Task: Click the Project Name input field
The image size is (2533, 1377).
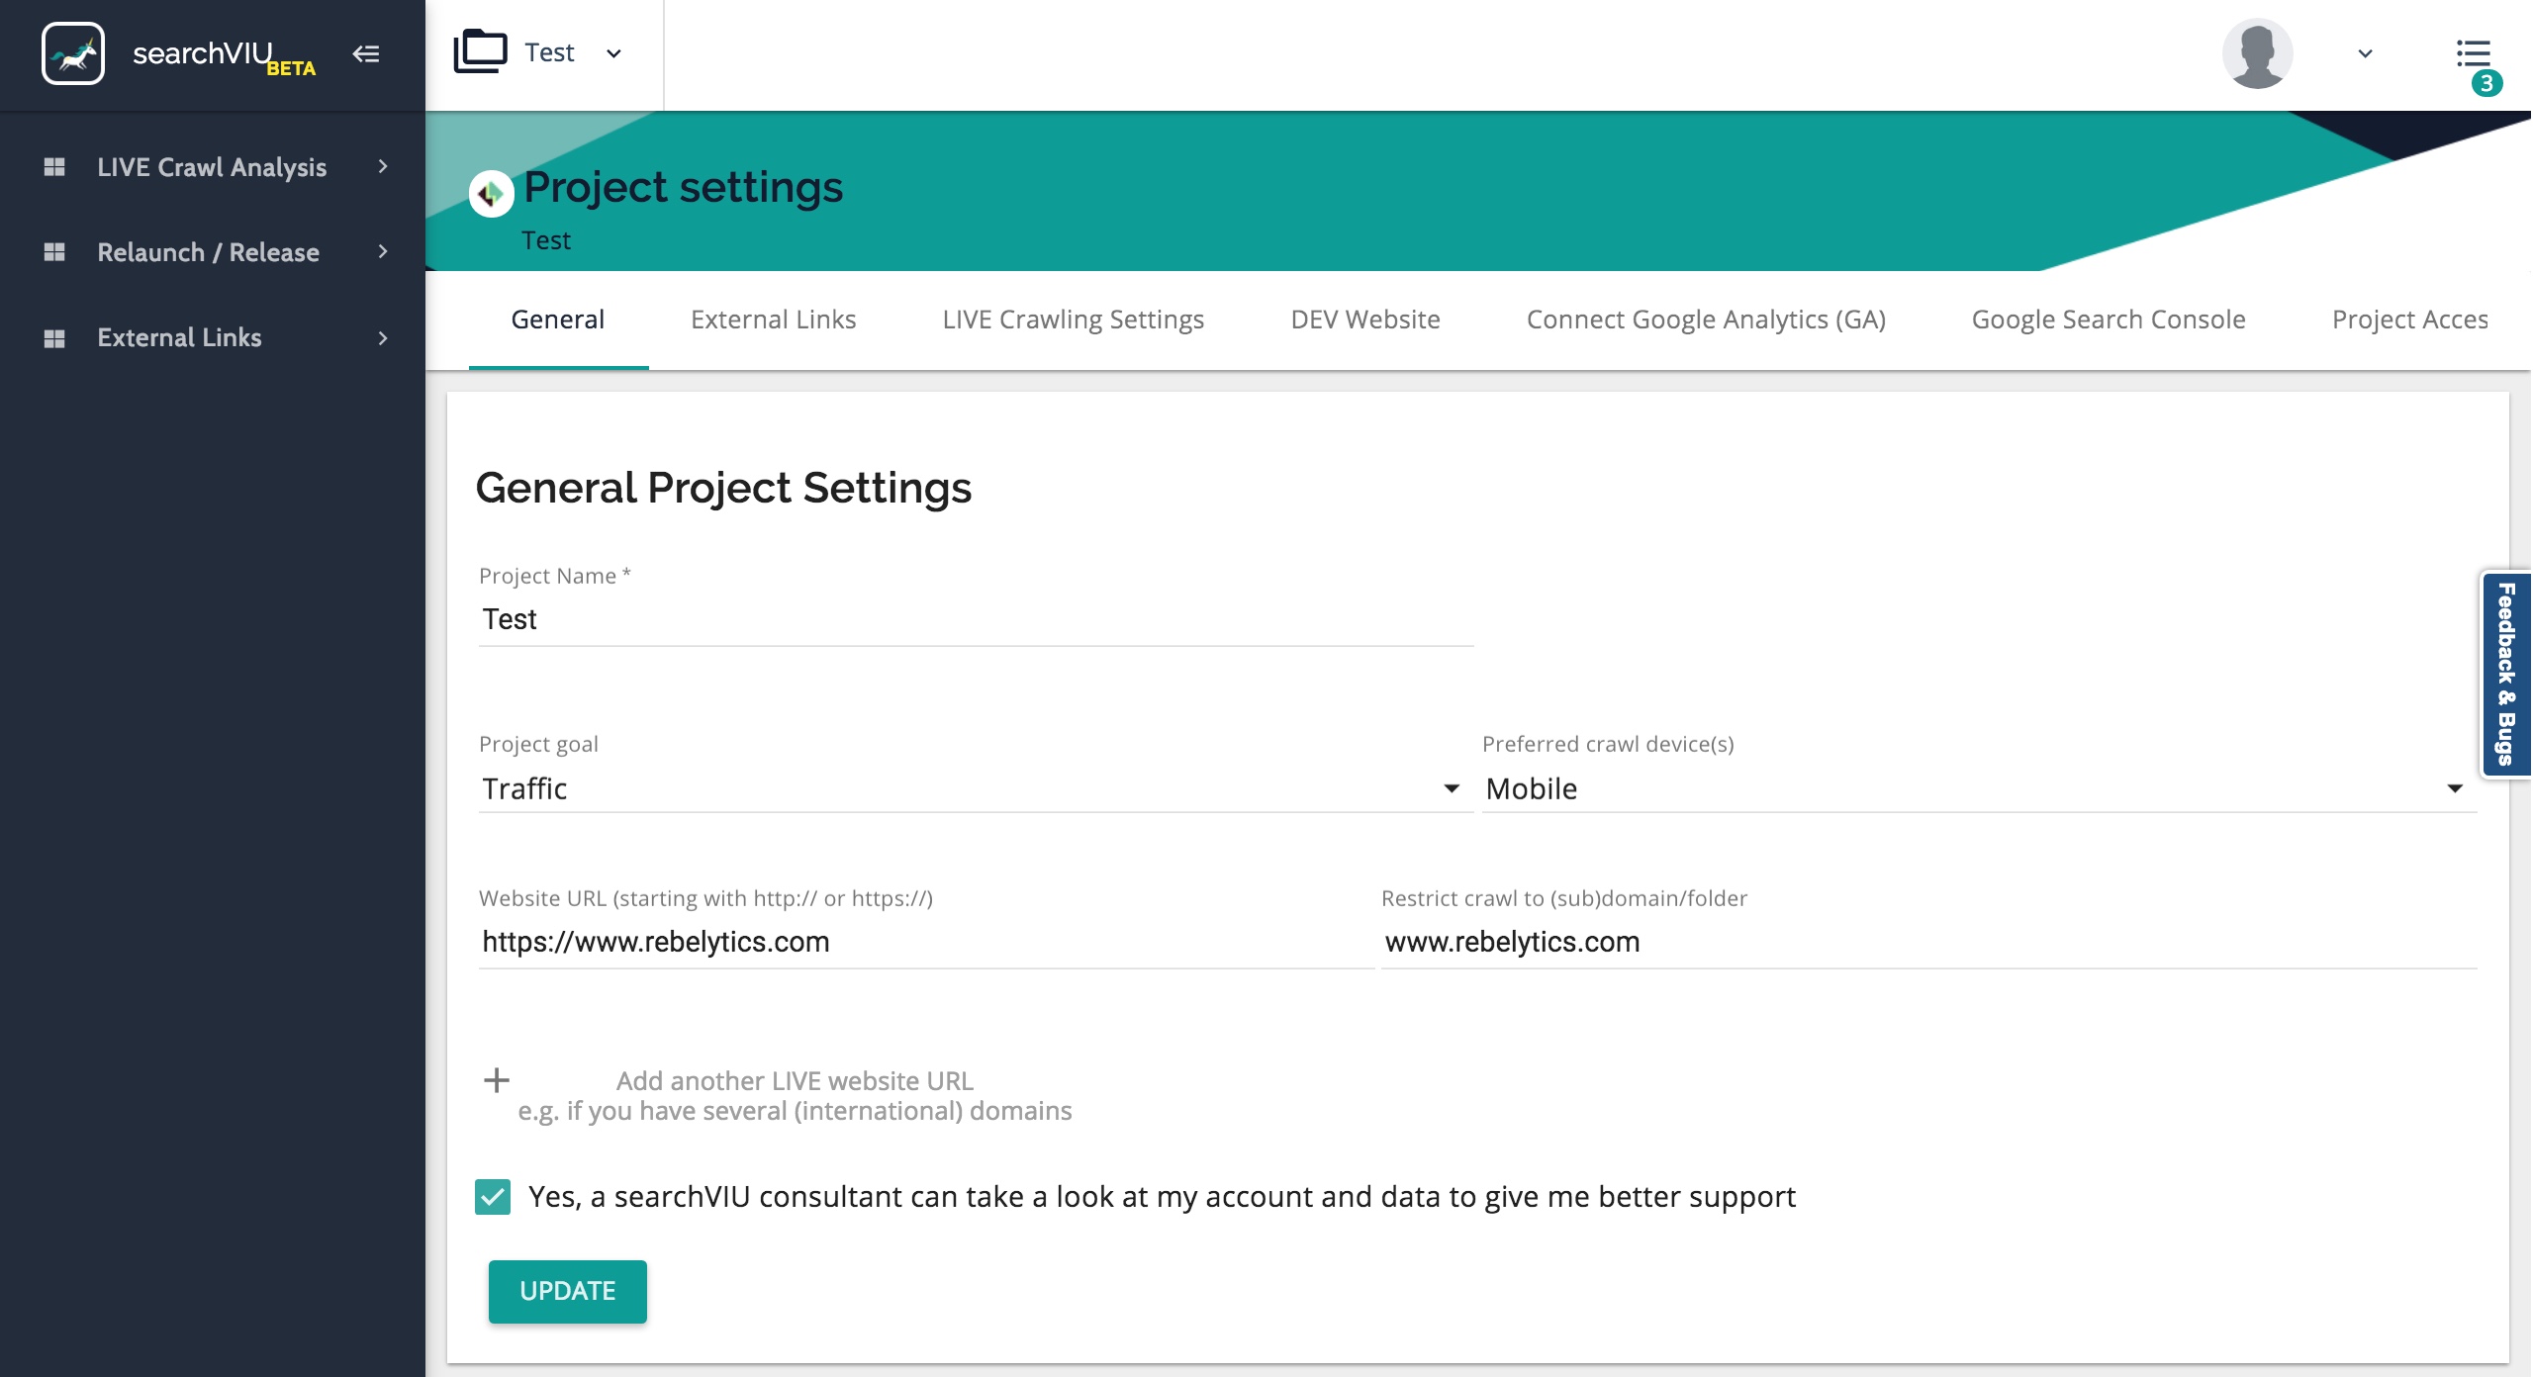Action: tap(976, 619)
